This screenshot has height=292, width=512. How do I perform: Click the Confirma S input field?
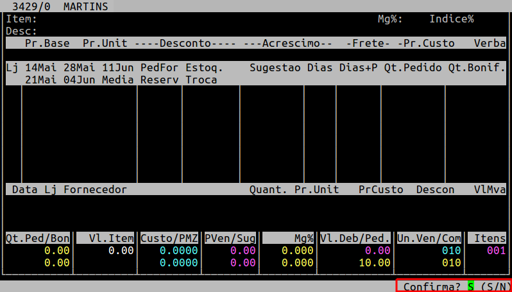click(470, 286)
